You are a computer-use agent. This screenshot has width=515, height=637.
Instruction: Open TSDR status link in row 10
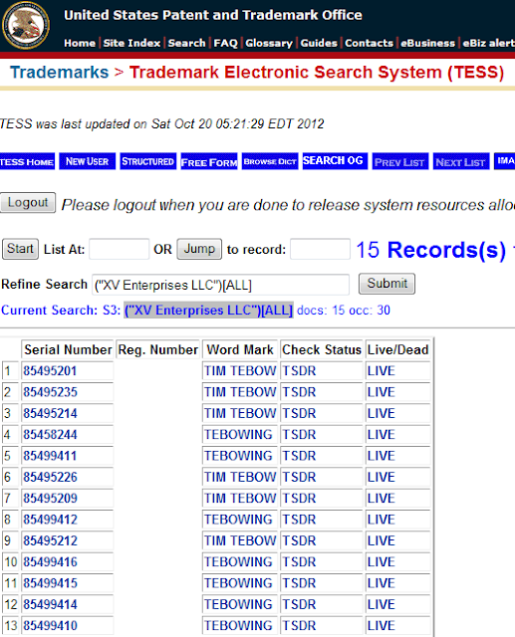tap(299, 561)
